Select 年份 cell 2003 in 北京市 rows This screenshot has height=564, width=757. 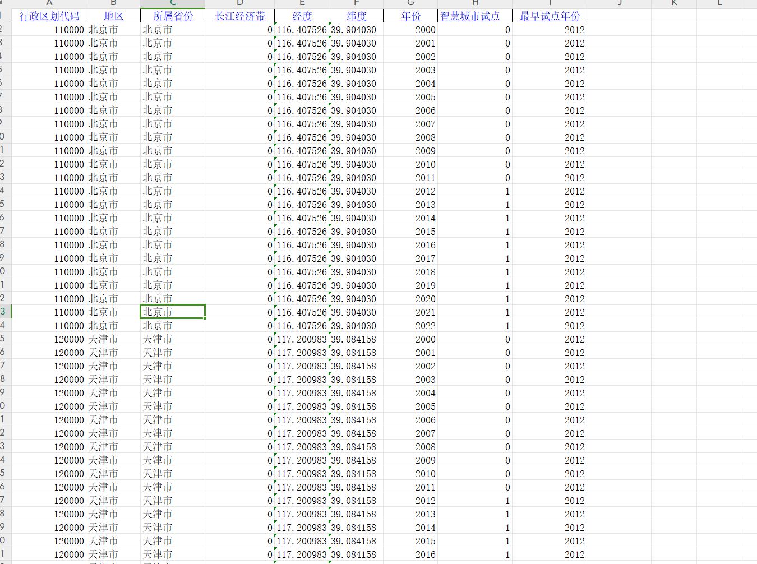click(x=410, y=70)
